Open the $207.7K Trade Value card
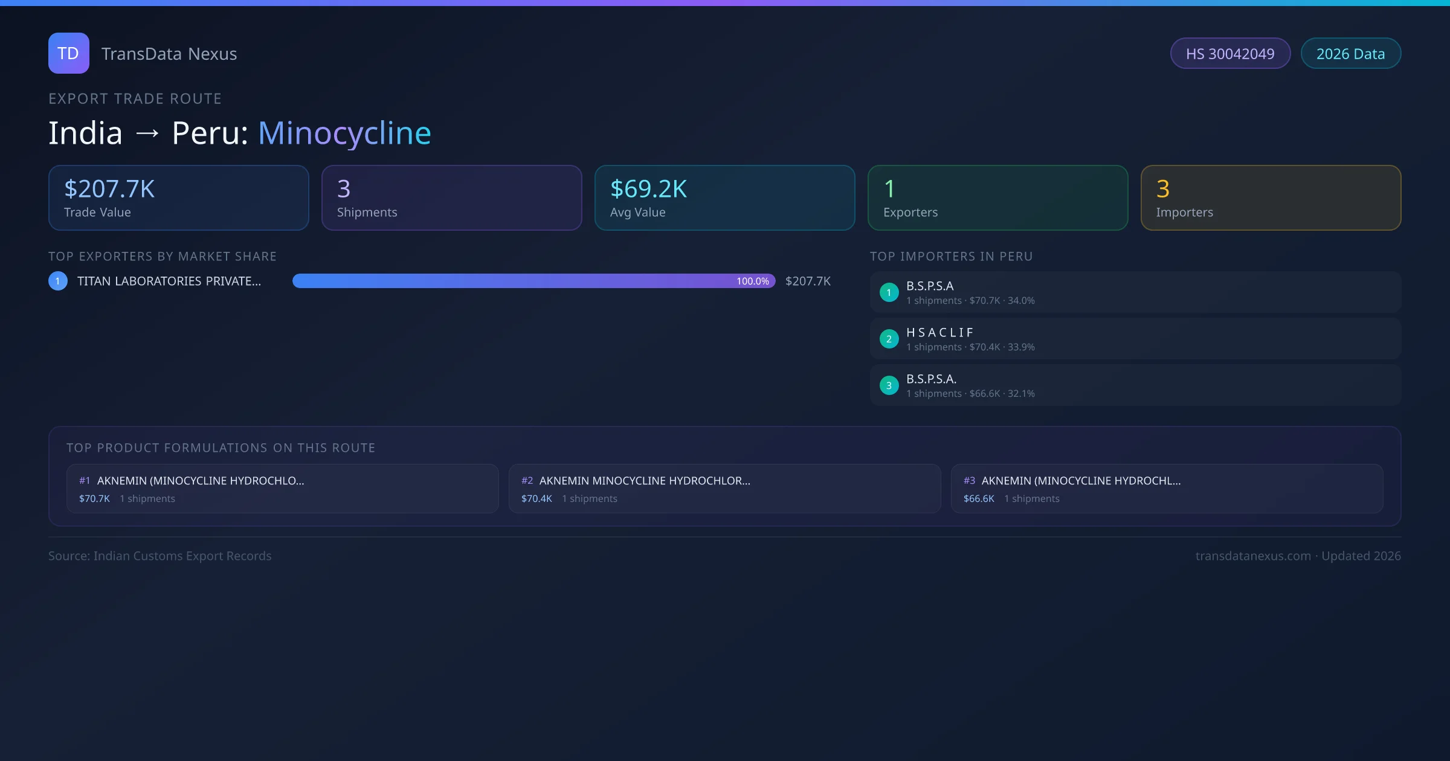The image size is (1450, 761). [x=178, y=198]
